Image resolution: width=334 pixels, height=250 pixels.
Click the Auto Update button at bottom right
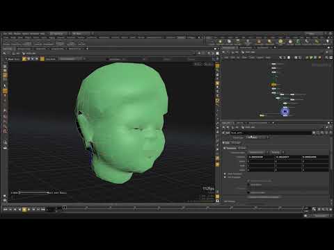(321, 216)
